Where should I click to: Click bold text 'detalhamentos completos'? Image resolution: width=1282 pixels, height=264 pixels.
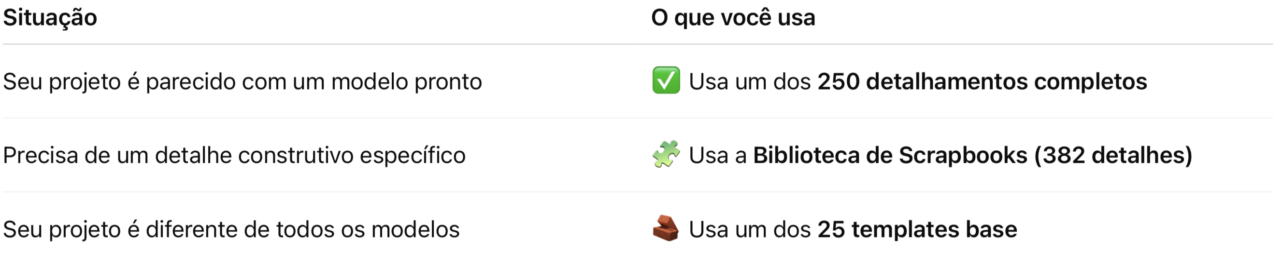coord(1006,81)
